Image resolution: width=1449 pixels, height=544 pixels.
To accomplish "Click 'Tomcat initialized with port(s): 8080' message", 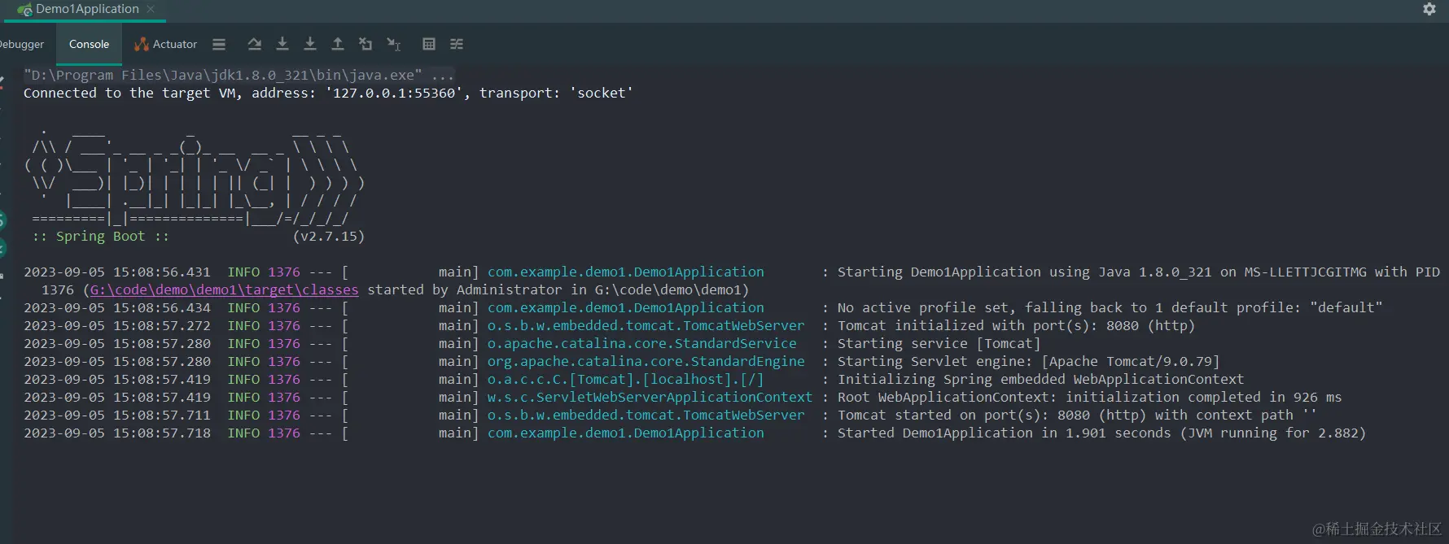I will 1016,325.
